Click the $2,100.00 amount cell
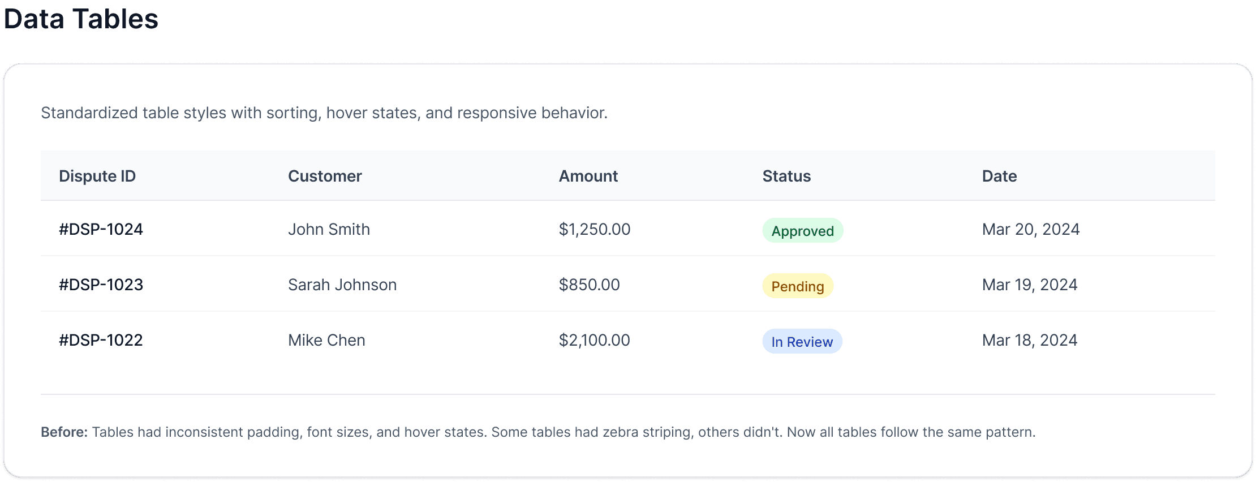This screenshot has width=1256, height=482. [x=594, y=340]
